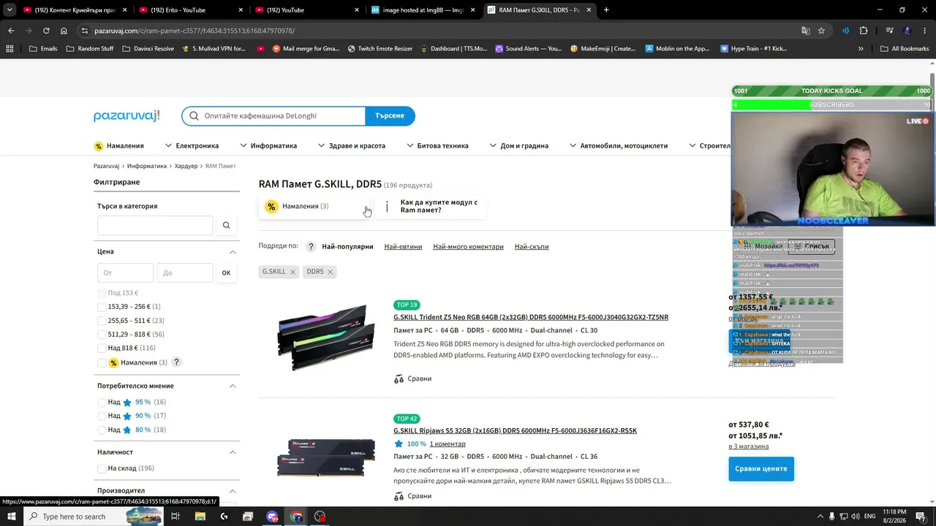Collapse the 'Потребителско мнение' filter section

(233, 386)
